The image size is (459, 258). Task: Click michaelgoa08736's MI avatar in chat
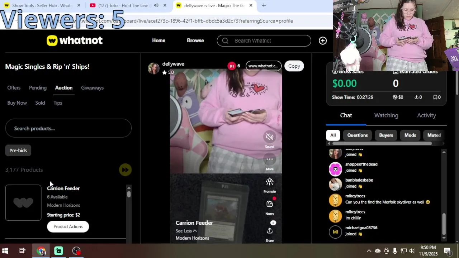tap(335, 232)
